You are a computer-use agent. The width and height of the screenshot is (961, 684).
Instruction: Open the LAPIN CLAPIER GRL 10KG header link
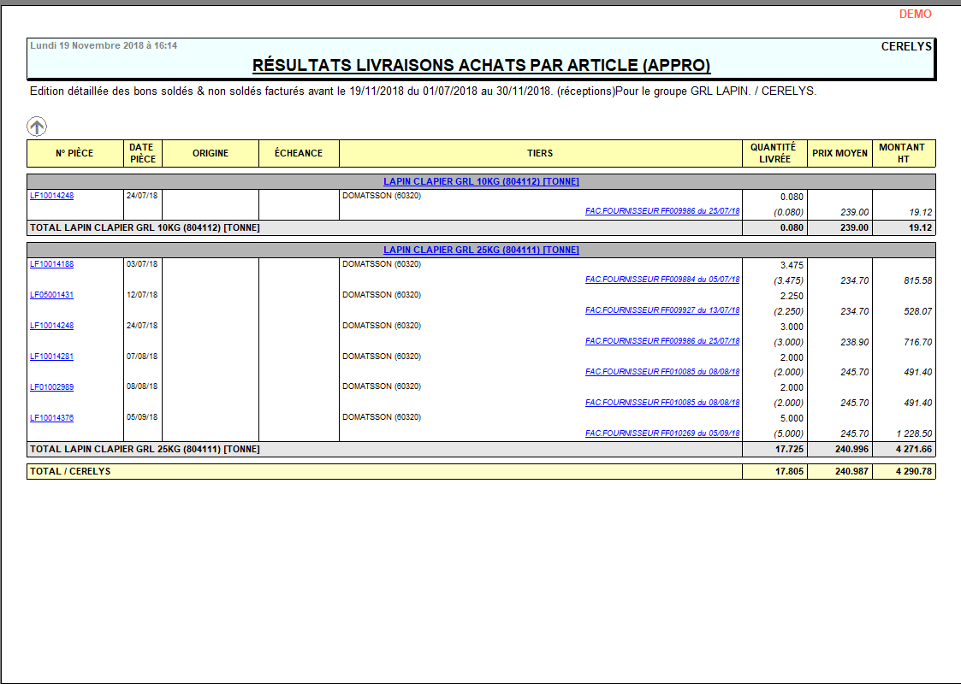tap(481, 181)
